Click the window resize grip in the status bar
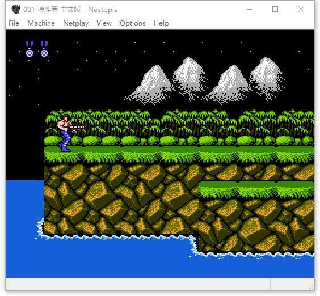The height and width of the screenshot is (296, 320). pos(311,287)
